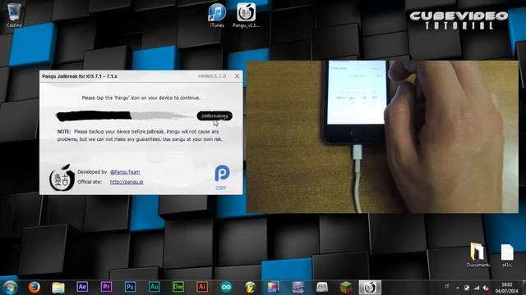526x295 pixels.
Task: Launch After Effects from the taskbar
Action: (82, 287)
